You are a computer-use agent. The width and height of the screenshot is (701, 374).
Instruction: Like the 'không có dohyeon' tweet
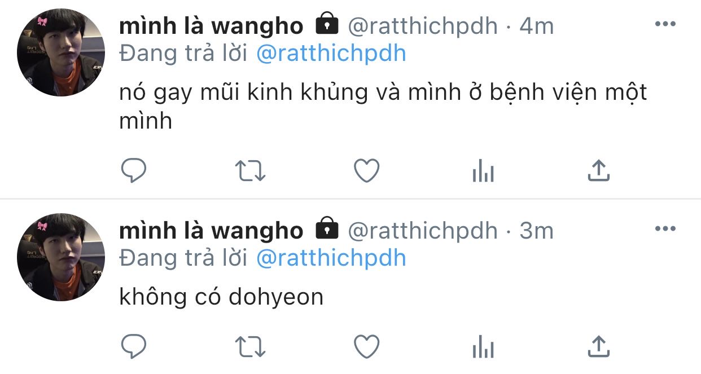(366, 346)
